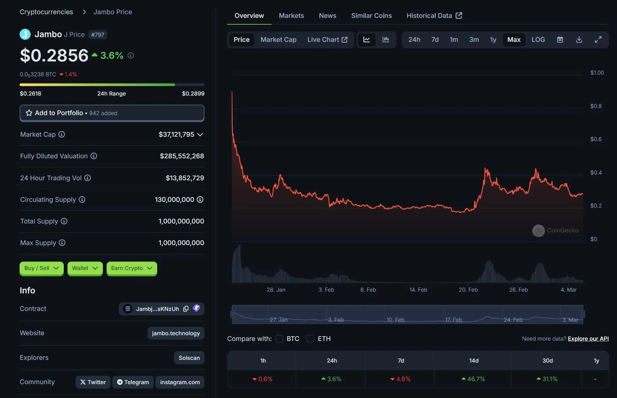Open Jambo's Twitter profile

pyautogui.click(x=92, y=382)
